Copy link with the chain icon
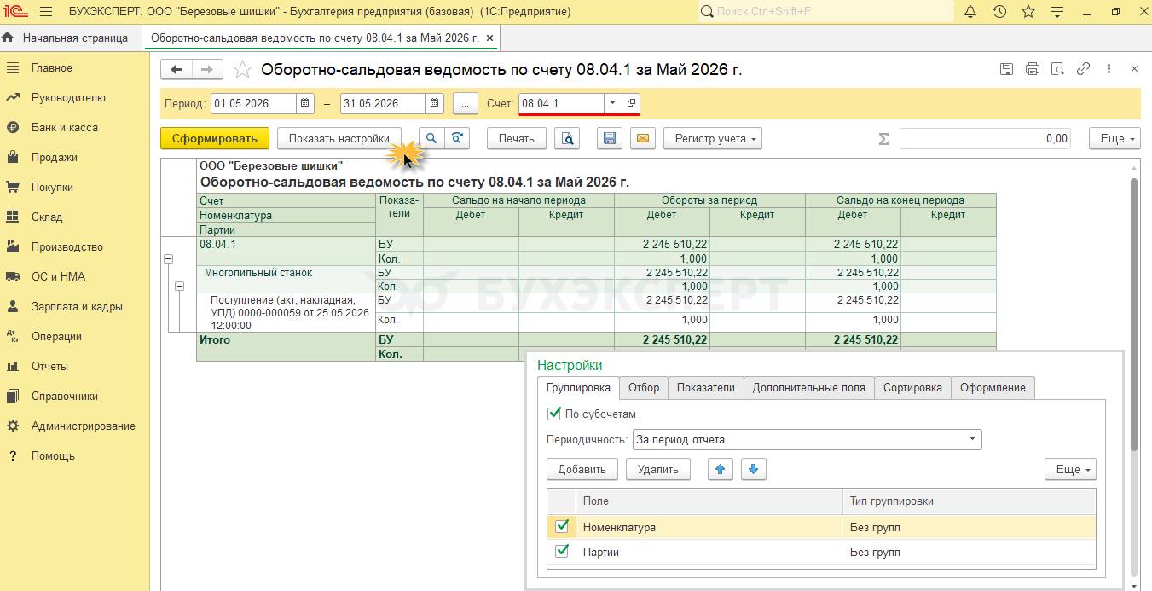The width and height of the screenshot is (1152, 591). (x=1084, y=70)
